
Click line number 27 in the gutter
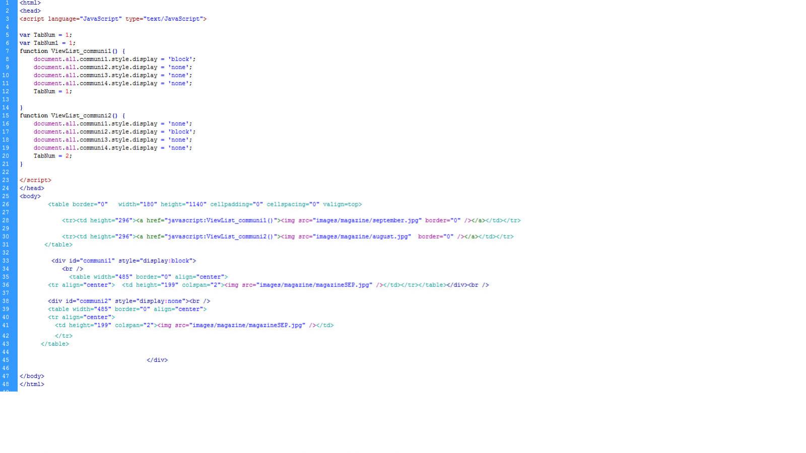coord(6,212)
